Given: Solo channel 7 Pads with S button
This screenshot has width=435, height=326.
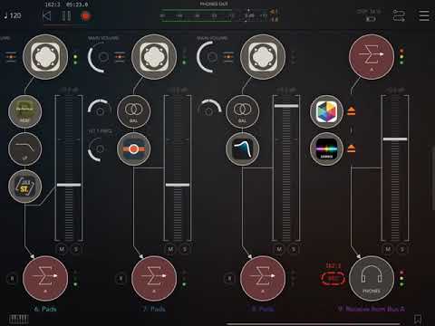Looking at the screenshot, I should 185,249.
